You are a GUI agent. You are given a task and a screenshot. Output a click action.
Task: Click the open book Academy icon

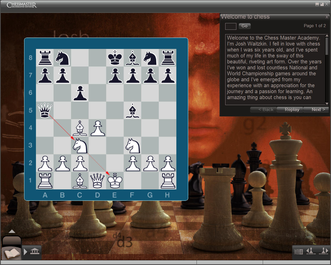point(12,253)
